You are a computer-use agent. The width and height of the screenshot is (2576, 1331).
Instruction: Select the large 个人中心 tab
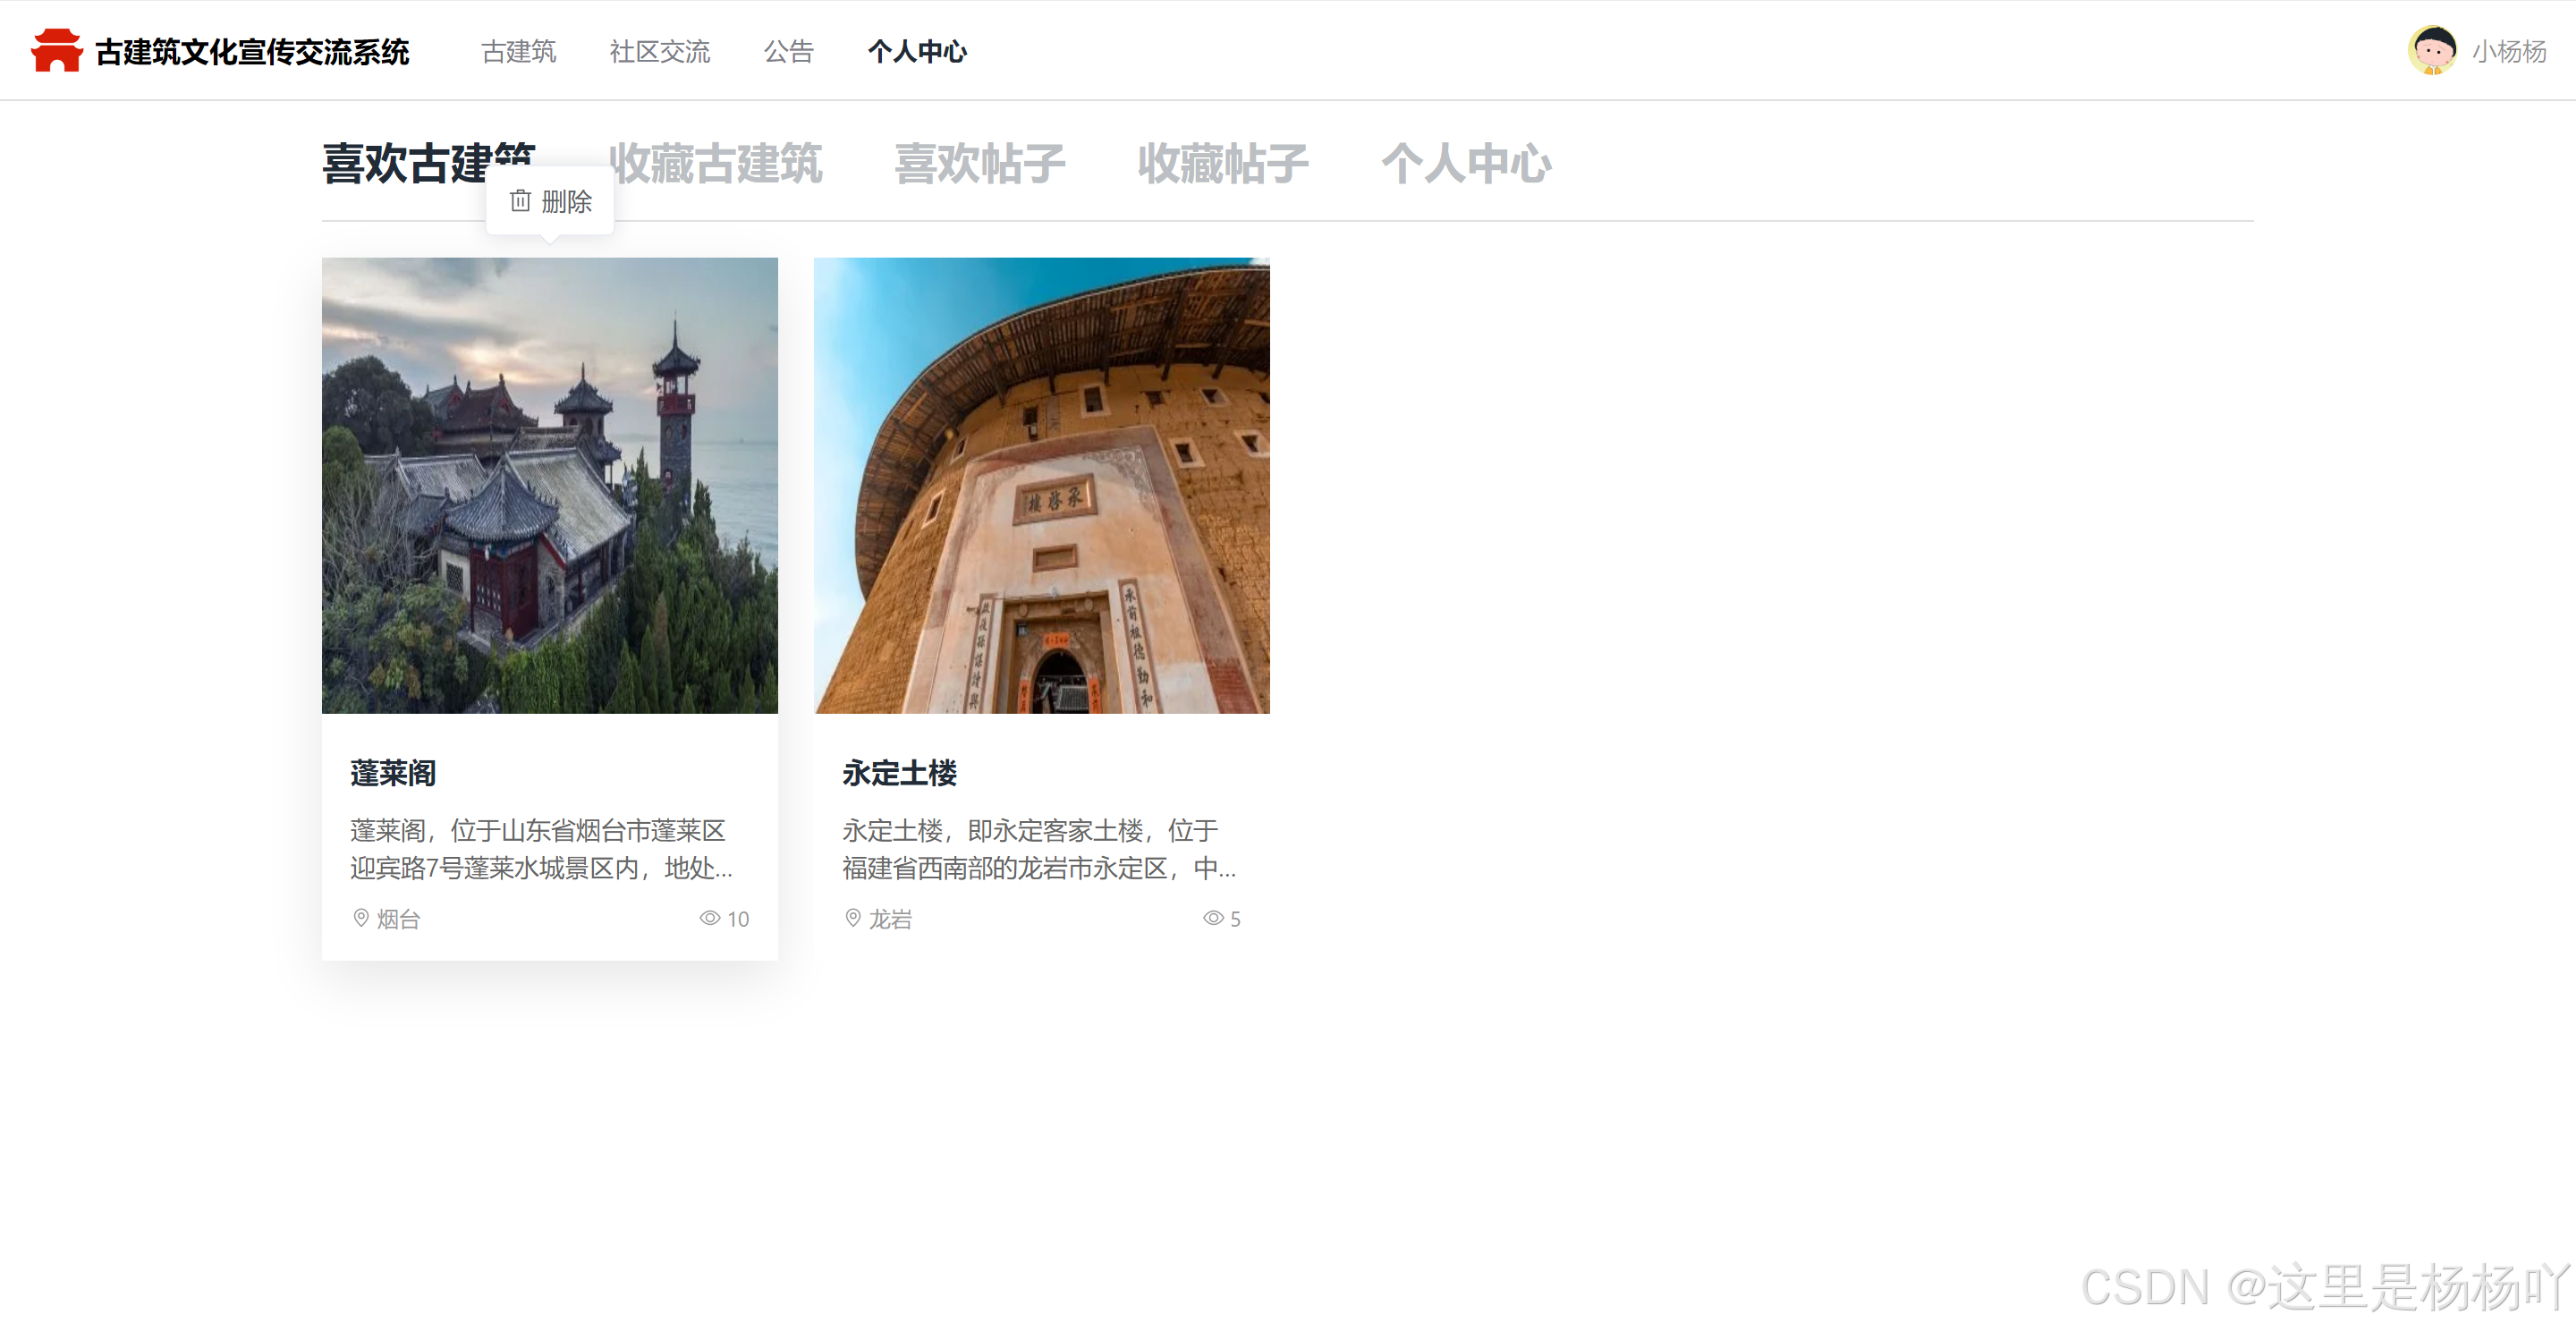click(1465, 164)
